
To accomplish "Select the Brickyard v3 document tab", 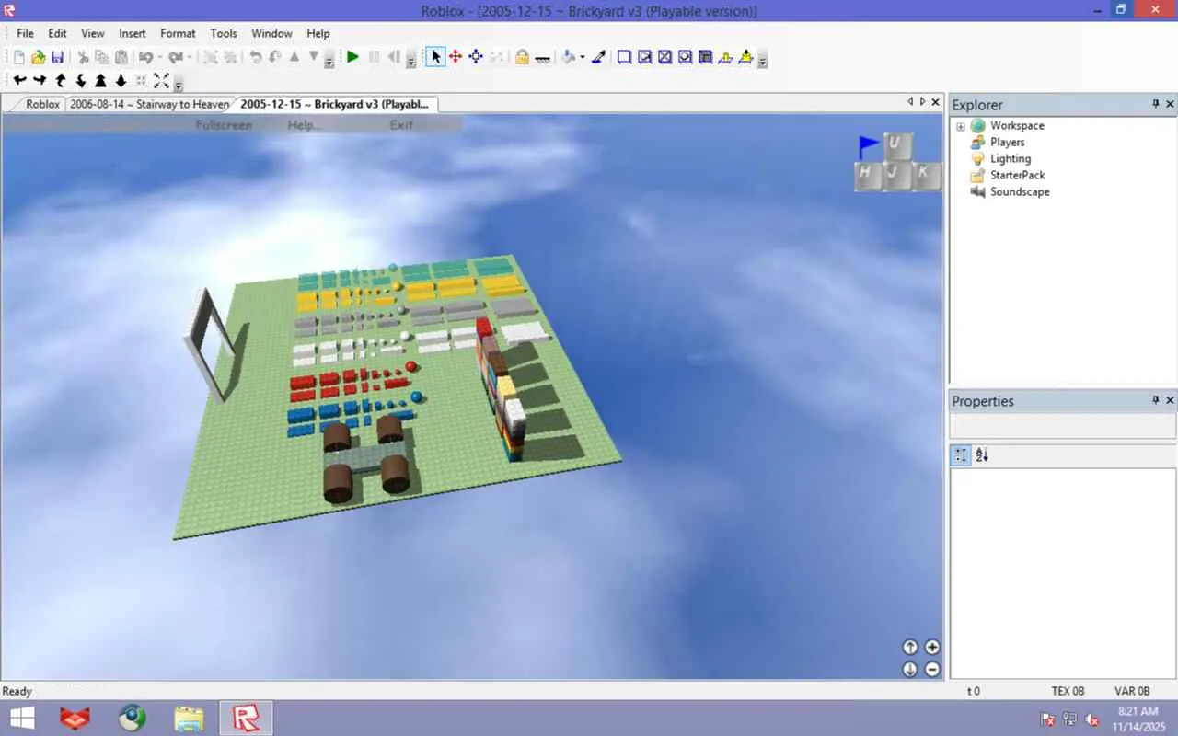I will [x=334, y=104].
